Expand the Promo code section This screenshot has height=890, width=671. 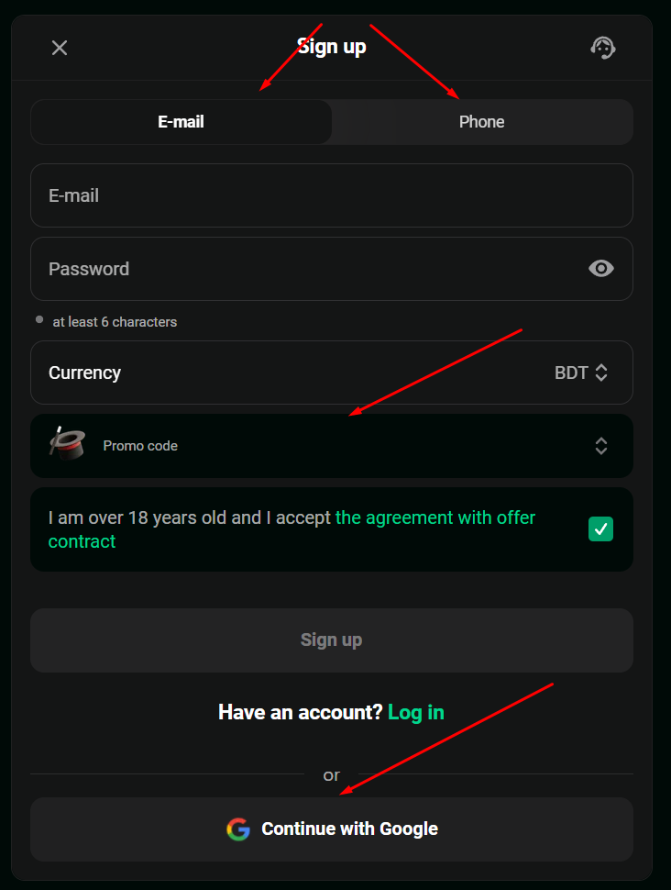(330, 446)
